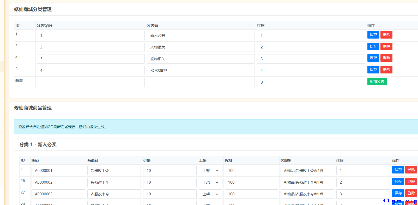Viewport: 418px width, 205px height.
Task: Click the 修仙商城分类管理 heading
Action: (33, 9)
